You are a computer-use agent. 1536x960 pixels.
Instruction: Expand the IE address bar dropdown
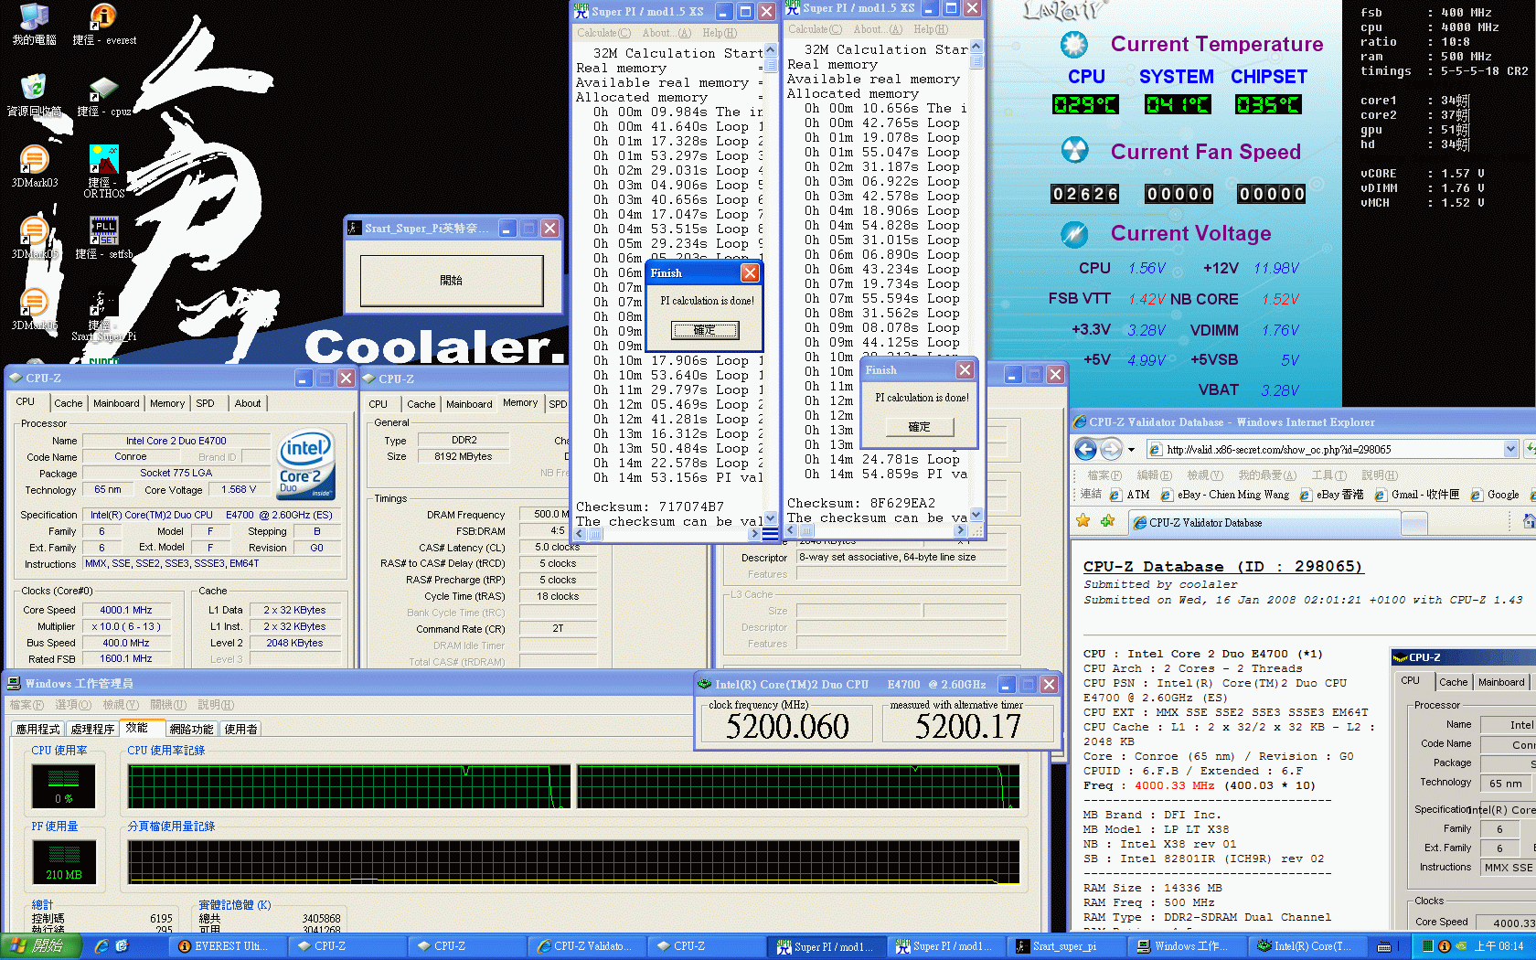coord(1510,449)
